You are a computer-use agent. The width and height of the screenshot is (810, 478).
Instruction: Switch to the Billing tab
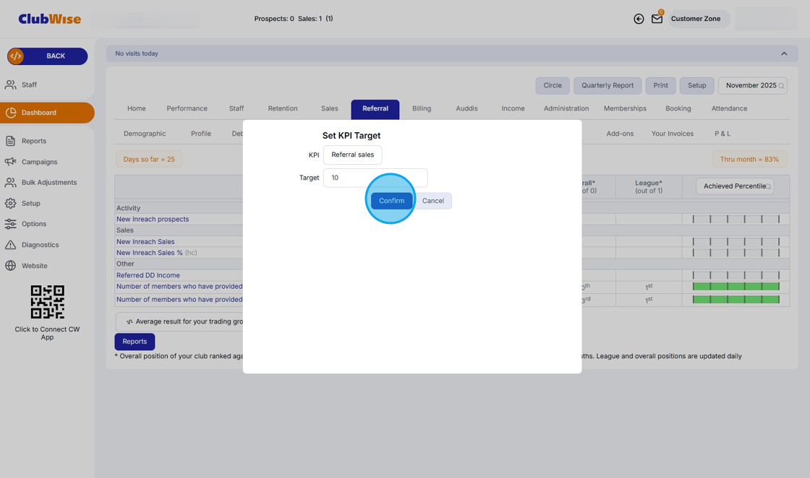(422, 109)
